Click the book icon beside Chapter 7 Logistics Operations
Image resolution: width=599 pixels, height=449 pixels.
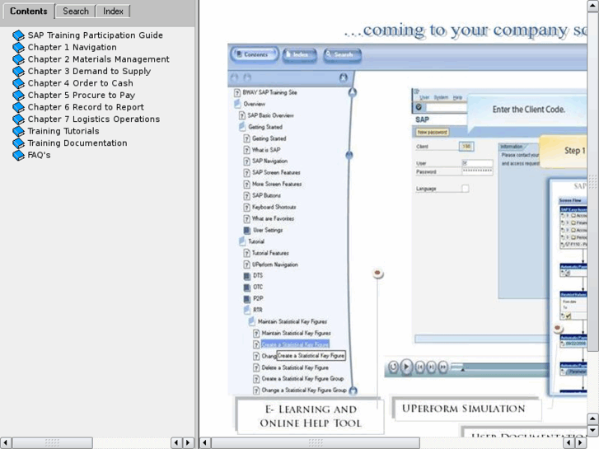(18, 119)
